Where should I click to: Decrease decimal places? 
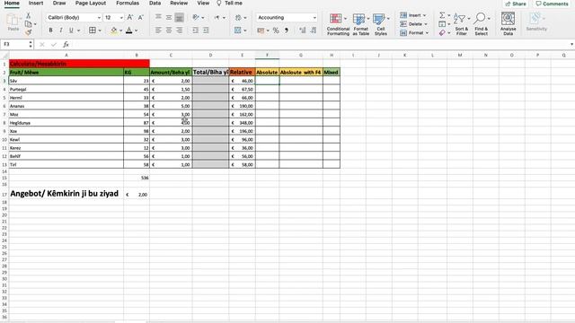click(314, 31)
